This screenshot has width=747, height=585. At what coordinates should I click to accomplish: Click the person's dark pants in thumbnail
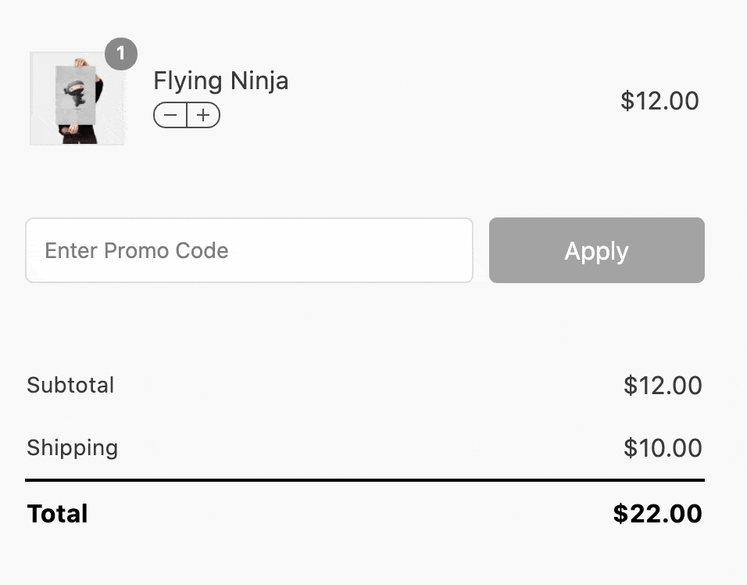[79, 135]
